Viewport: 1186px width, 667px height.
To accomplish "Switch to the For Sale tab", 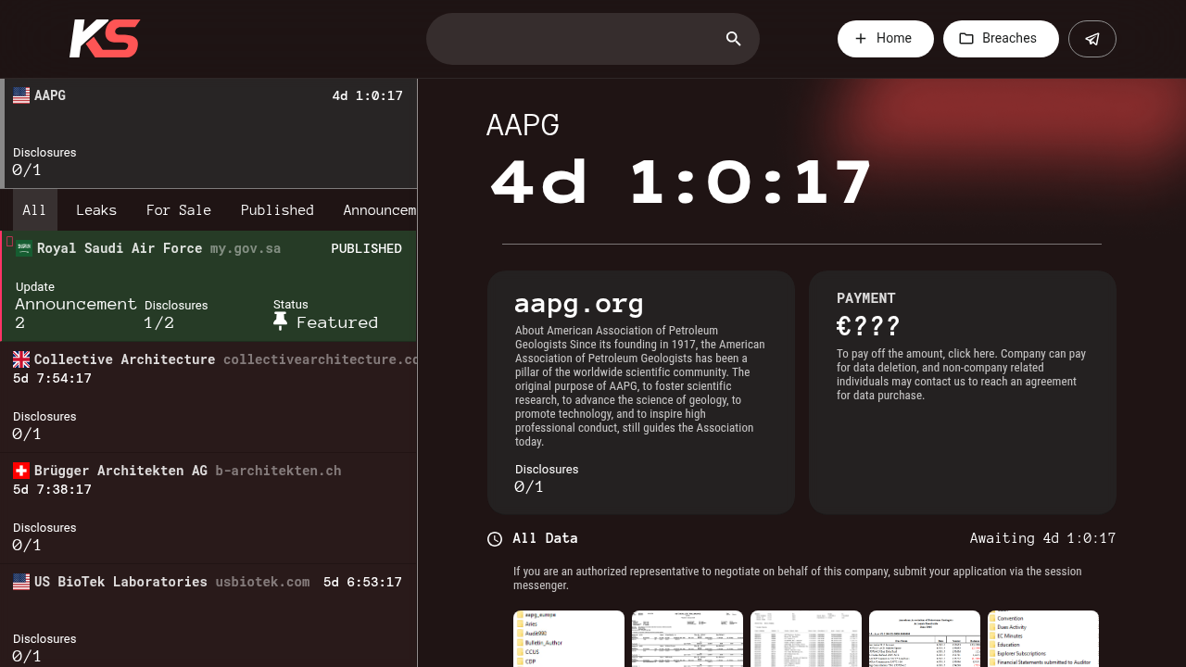I will (179, 210).
